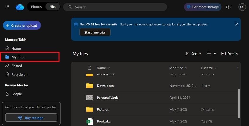This screenshot has height=126, width=249.
Task: Click the Recycle bin trash icon
Action: (x=7, y=74)
